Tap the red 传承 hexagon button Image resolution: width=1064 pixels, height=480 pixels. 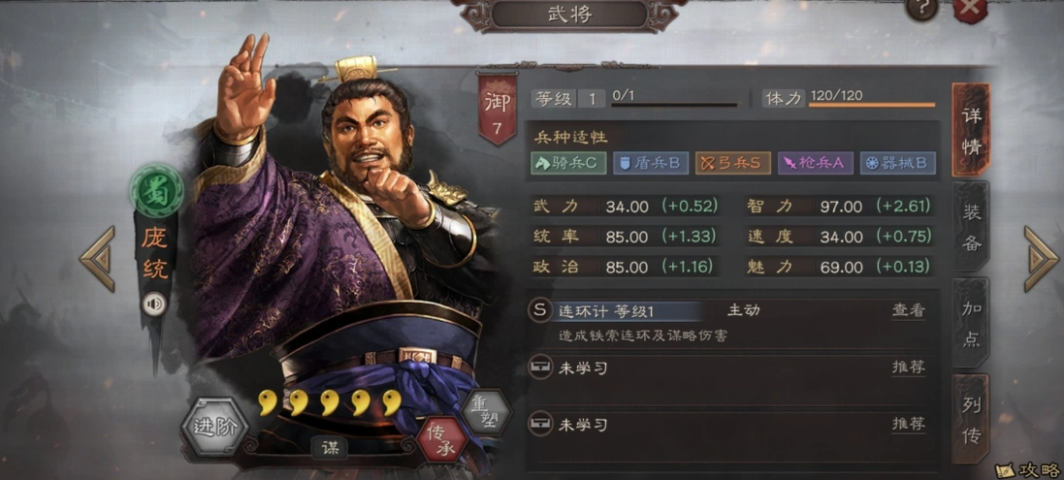point(441,439)
